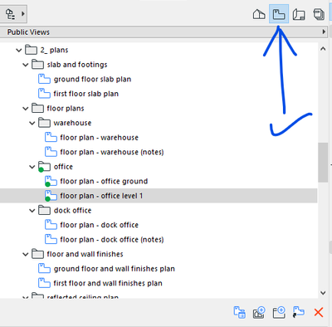
Task: Open 'first floor and wall finishes plan'
Action: 108,283
